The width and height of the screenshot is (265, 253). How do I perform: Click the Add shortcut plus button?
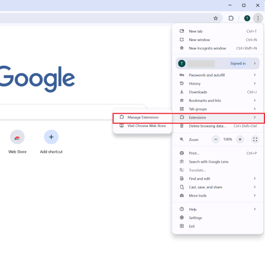(51, 137)
